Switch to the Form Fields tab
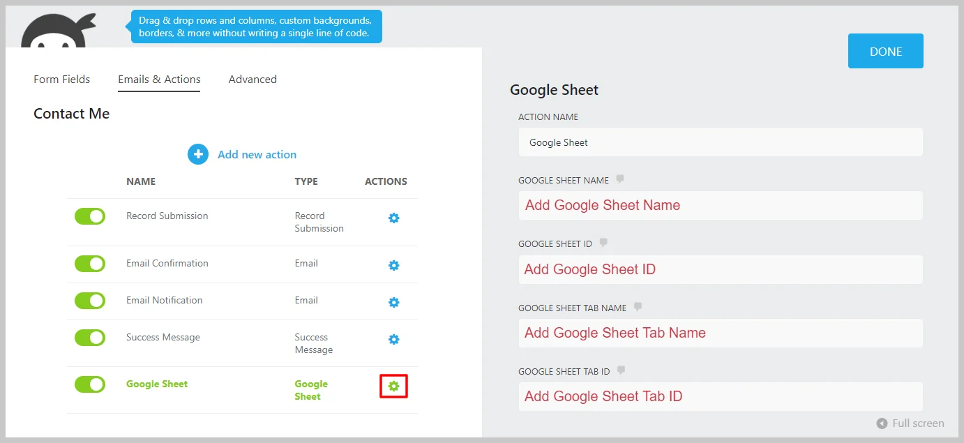Image resolution: width=964 pixels, height=443 pixels. coord(61,80)
